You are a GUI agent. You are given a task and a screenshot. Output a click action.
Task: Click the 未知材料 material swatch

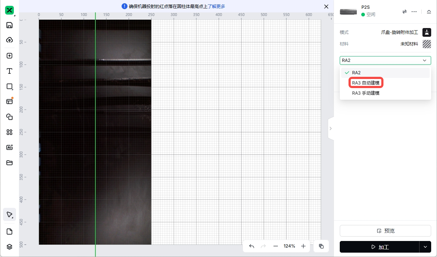(426, 44)
